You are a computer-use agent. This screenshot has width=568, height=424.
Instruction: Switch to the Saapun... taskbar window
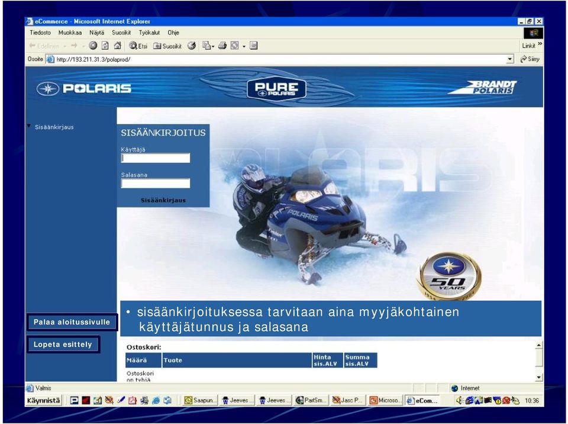199,400
